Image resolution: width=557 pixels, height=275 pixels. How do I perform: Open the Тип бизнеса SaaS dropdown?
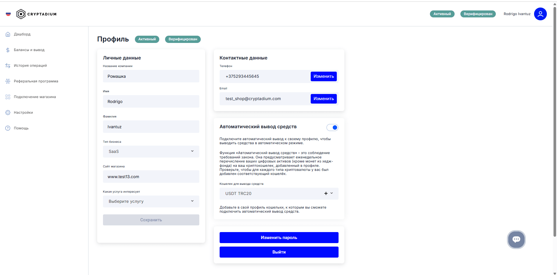(x=151, y=151)
